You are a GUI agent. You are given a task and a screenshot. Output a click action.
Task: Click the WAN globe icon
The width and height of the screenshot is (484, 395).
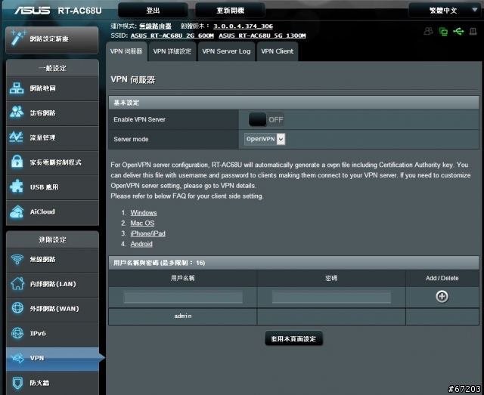point(17,307)
